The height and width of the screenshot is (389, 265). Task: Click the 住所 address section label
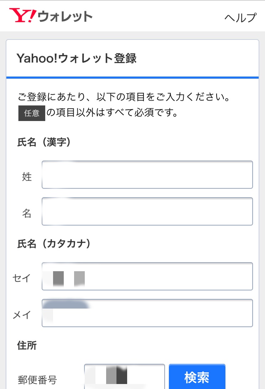tap(27, 345)
